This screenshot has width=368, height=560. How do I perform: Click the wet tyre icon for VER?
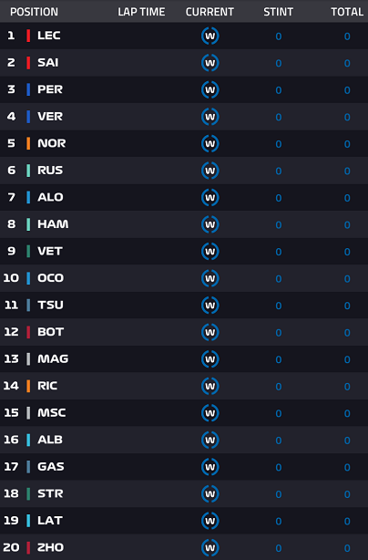210,117
